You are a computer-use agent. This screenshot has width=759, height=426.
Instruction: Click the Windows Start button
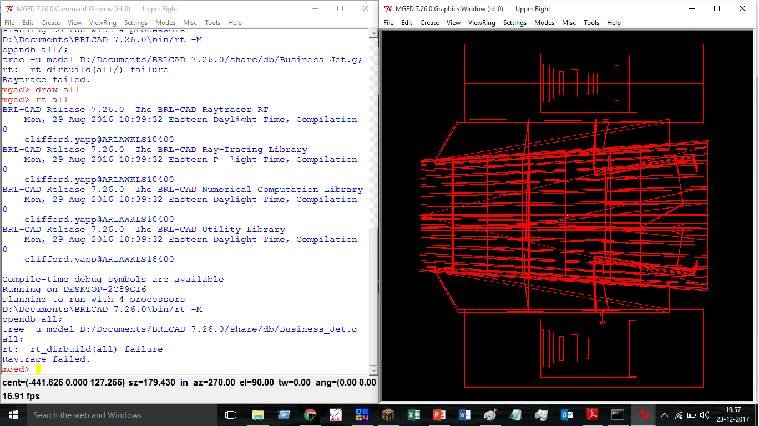click(13, 415)
